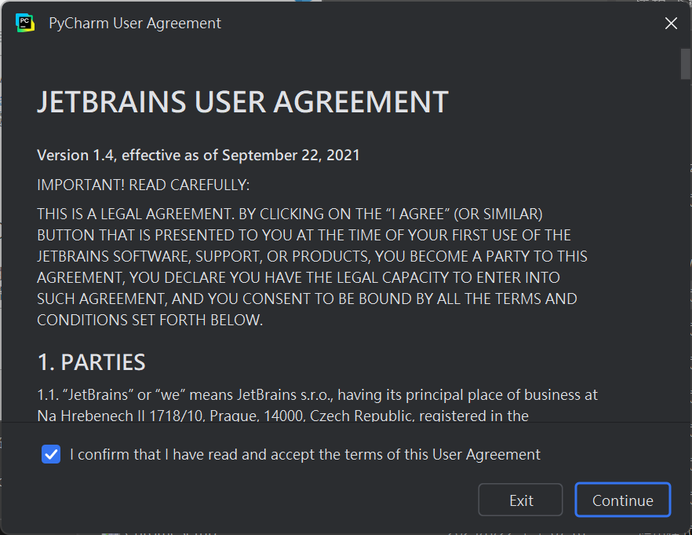Click the "JETBRAINS USER AGREEMENT" heading

pos(242,101)
